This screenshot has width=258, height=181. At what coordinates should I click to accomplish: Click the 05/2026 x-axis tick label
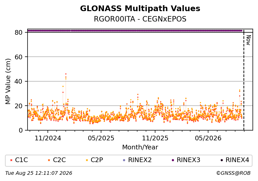[208, 138]
